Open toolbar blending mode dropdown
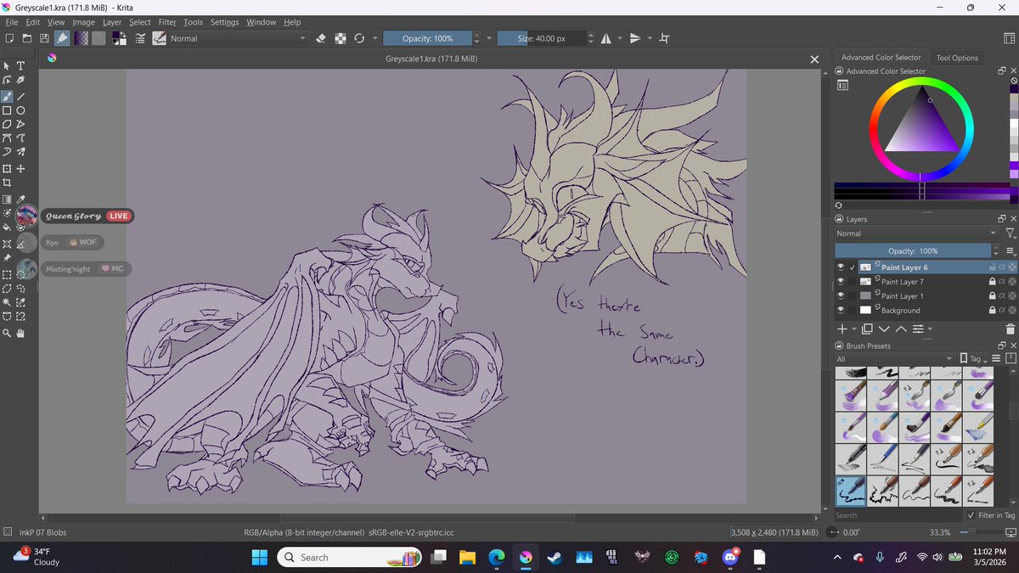The width and height of the screenshot is (1019, 573). coord(238,38)
